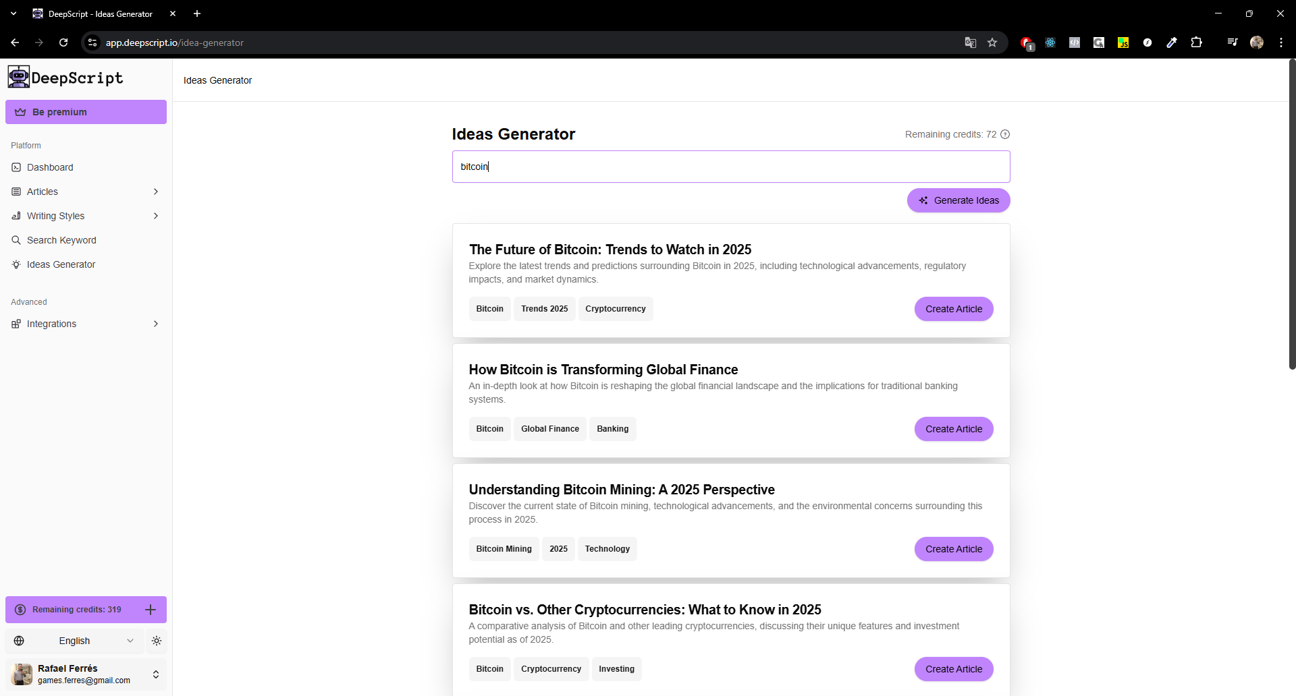Image resolution: width=1296 pixels, height=696 pixels.
Task: Open Chrome's three-dot menu
Action: (1281, 42)
